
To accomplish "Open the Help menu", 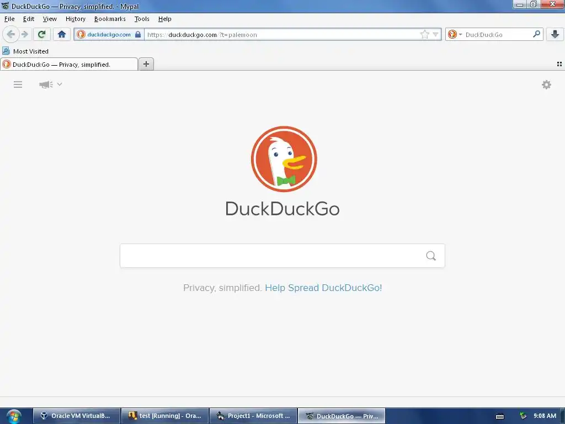I will coord(164,19).
